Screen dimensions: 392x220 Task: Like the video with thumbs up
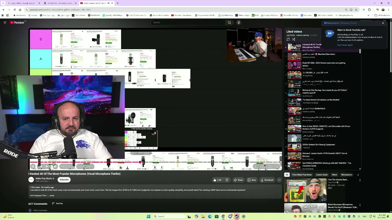pyautogui.click(x=217, y=180)
